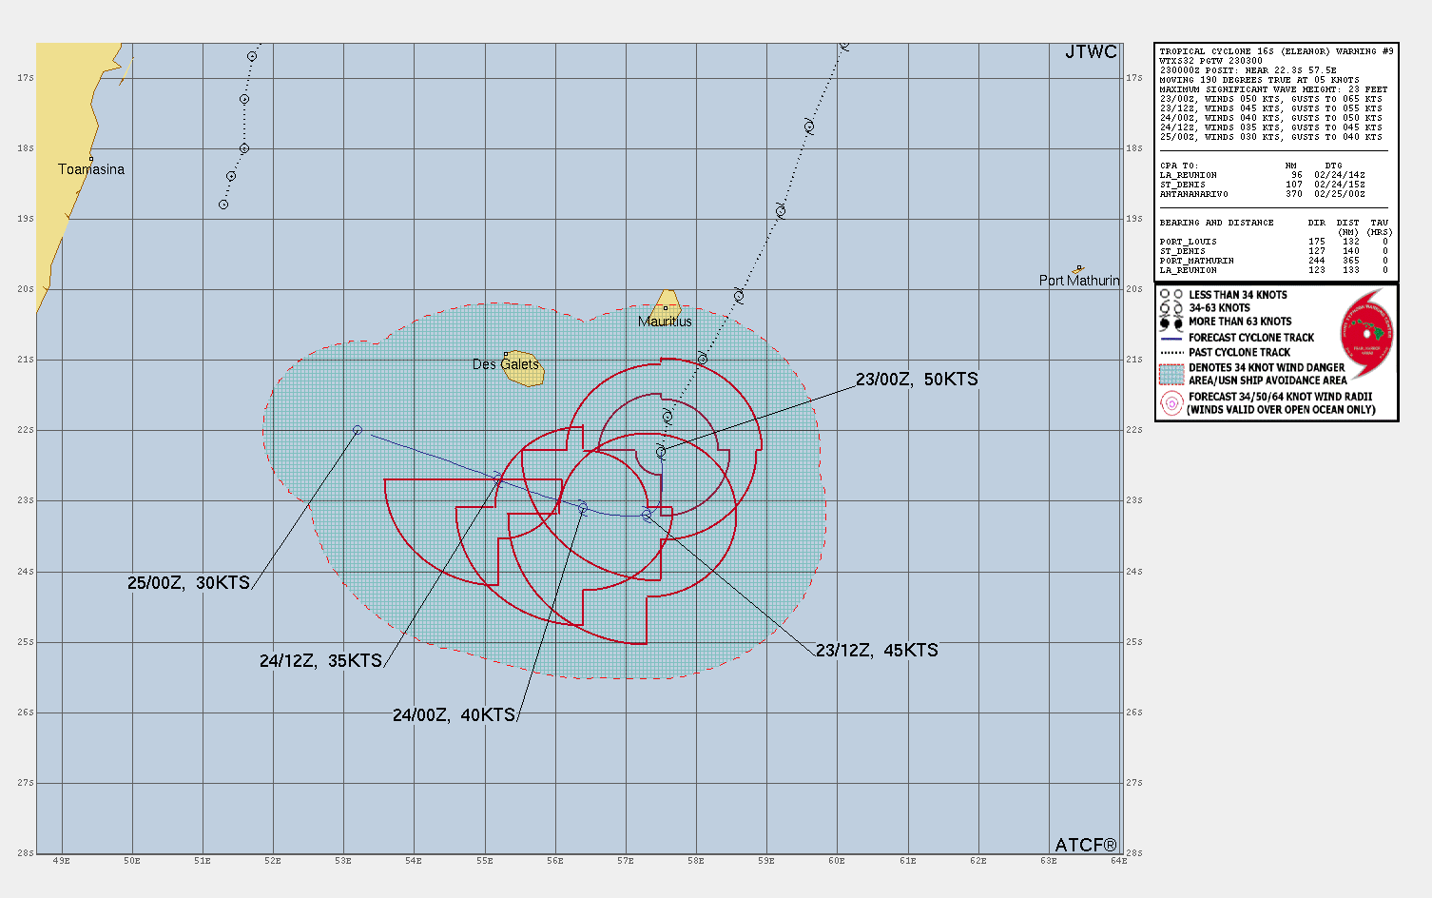The width and height of the screenshot is (1432, 898).
Task: Click the 'BEARING AND DISTANCE' table header
Action: 1216,223
